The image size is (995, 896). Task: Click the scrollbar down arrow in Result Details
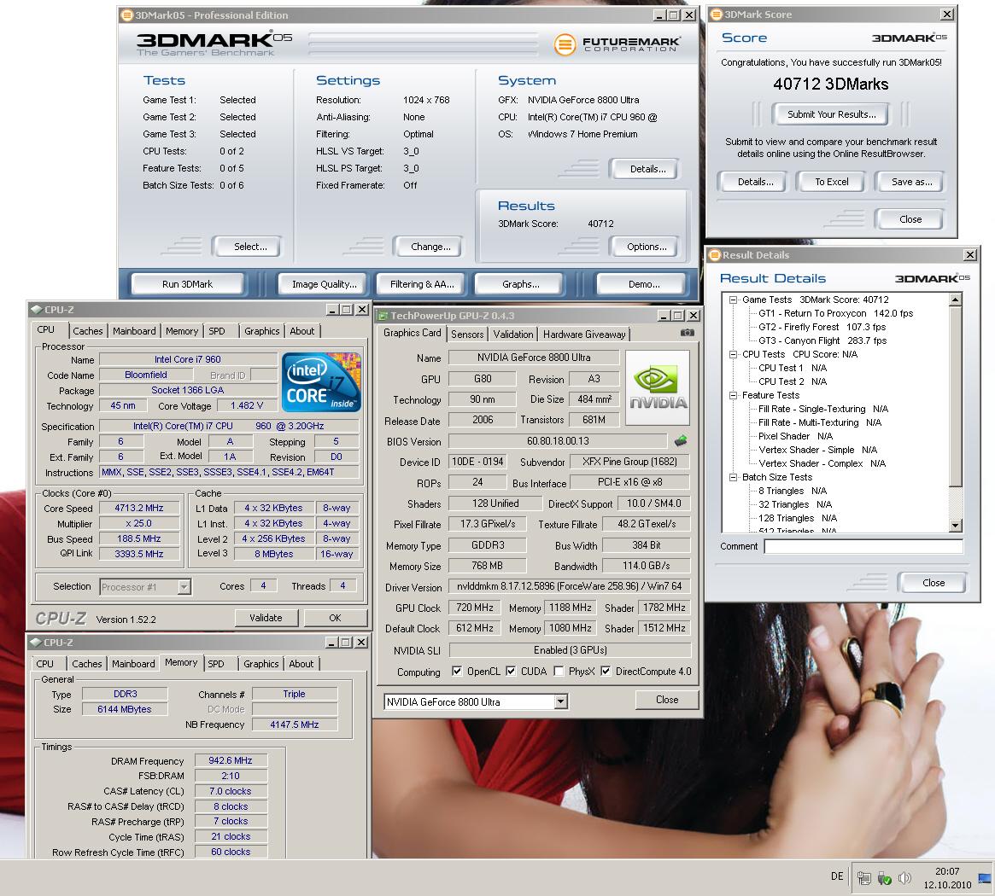(956, 525)
